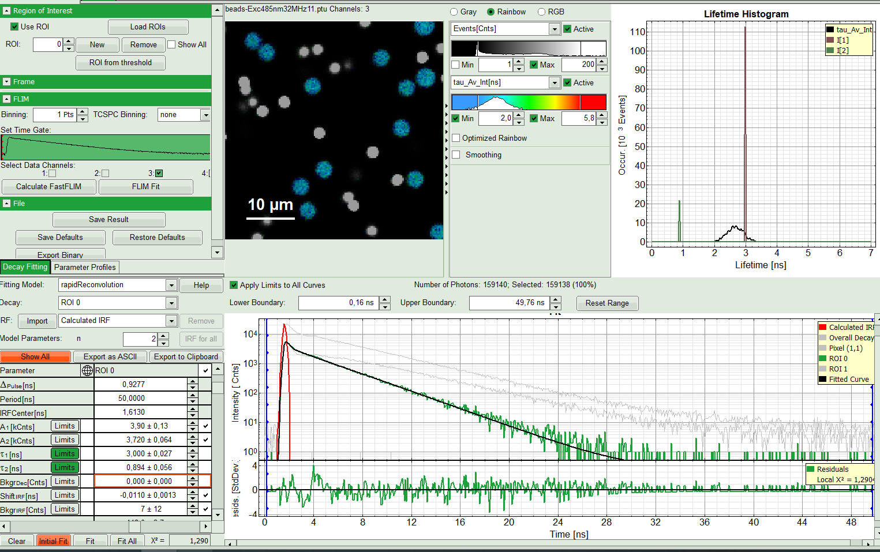The image size is (880, 552).
Task: Enable Optimized Rainbow checkbox
Action: coord(456,138)
